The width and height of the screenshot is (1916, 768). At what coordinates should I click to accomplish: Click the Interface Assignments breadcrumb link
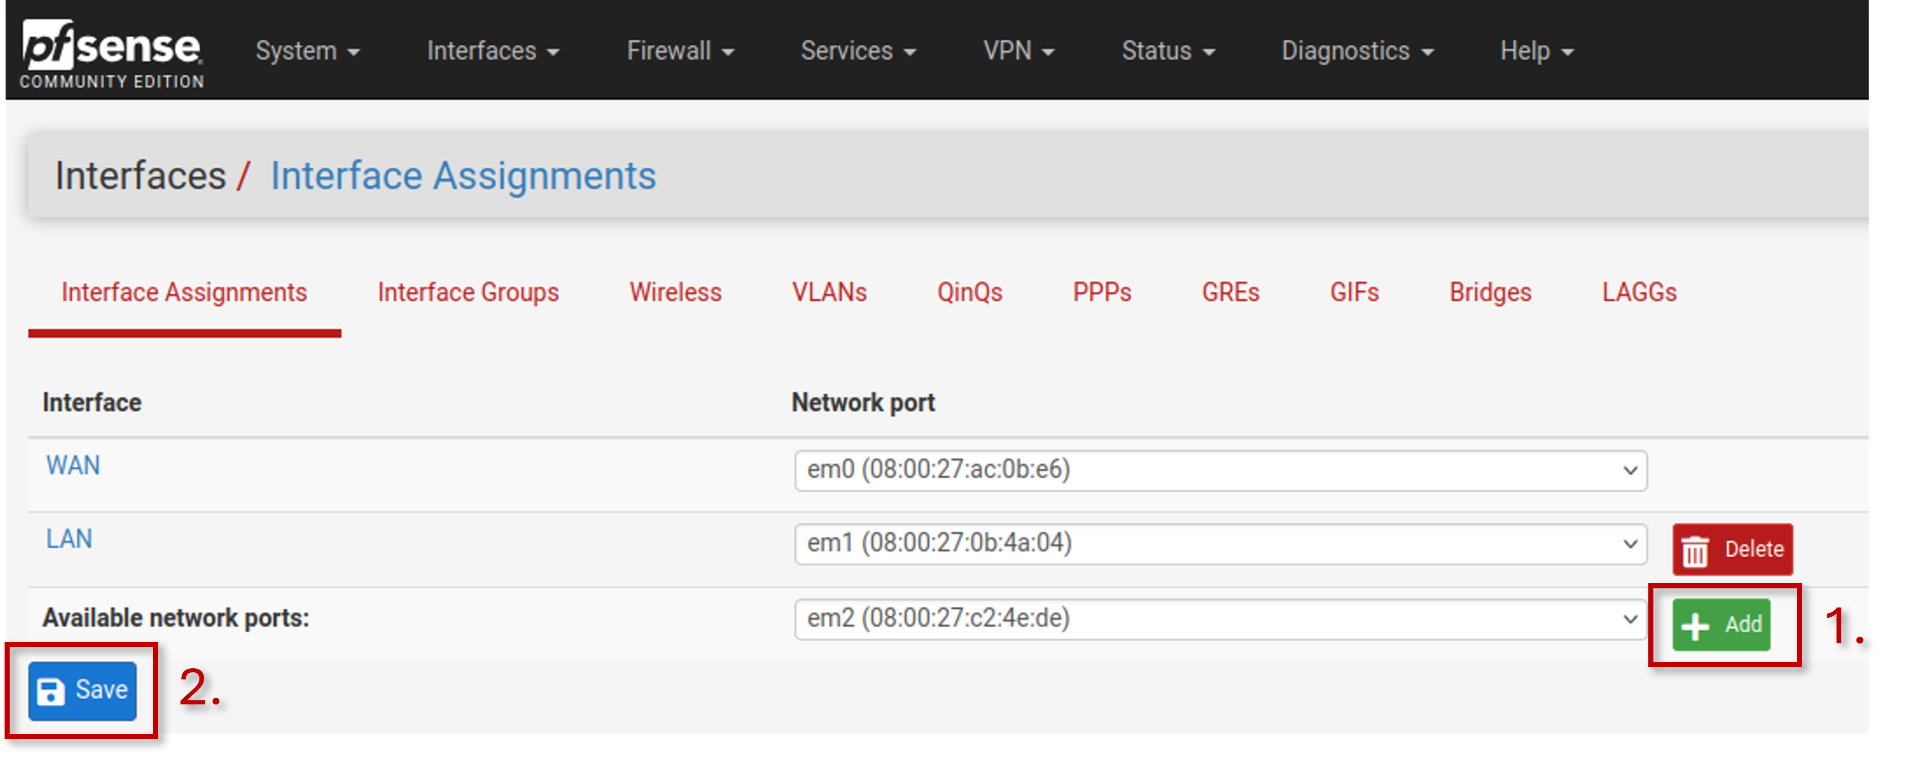[x=463, y=177]
